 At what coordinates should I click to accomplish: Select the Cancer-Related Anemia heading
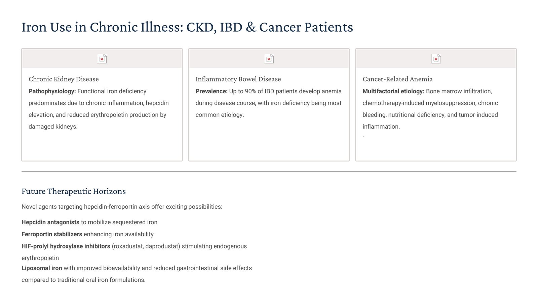(x=397, y=79)
